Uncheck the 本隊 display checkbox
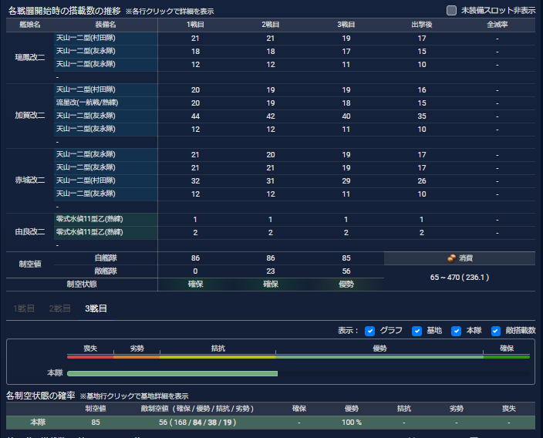The width and height of the screenshot is (543, 438). [x=456, y=331]
